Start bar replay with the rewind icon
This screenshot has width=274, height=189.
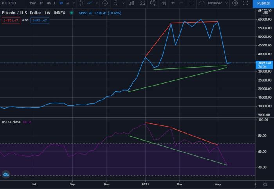pos(164,3)
